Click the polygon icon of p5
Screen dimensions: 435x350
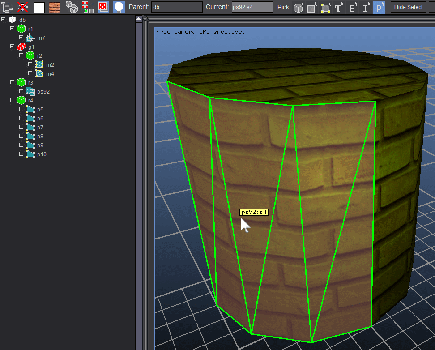pyautogui.click(x=30, y=109)
